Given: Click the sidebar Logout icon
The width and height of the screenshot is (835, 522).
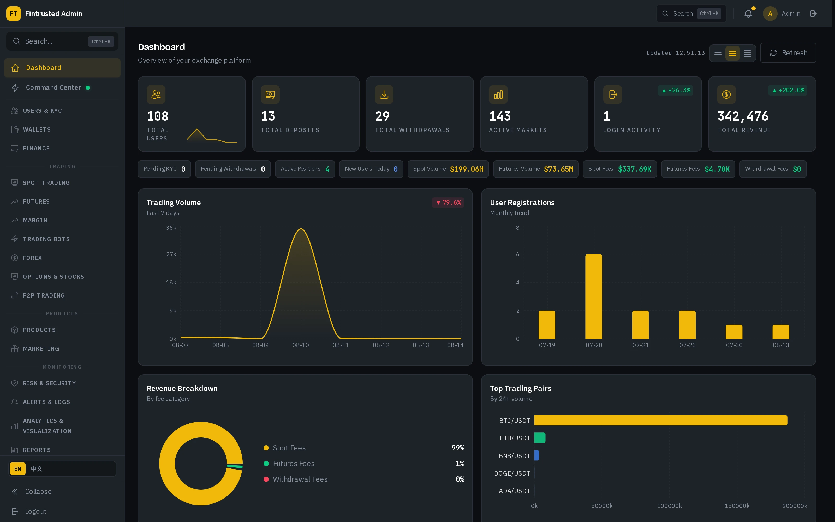Looking at the screenshot, I should click(x=15, y=511).
